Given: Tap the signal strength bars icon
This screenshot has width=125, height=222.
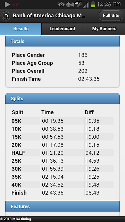Looking at the screenshot, I should (x=86, y=5).
